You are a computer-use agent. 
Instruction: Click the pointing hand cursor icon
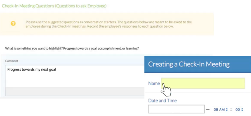(x=166, y=90)
